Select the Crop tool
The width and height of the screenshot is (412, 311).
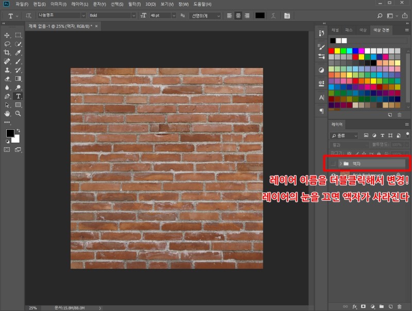(7, 53)
